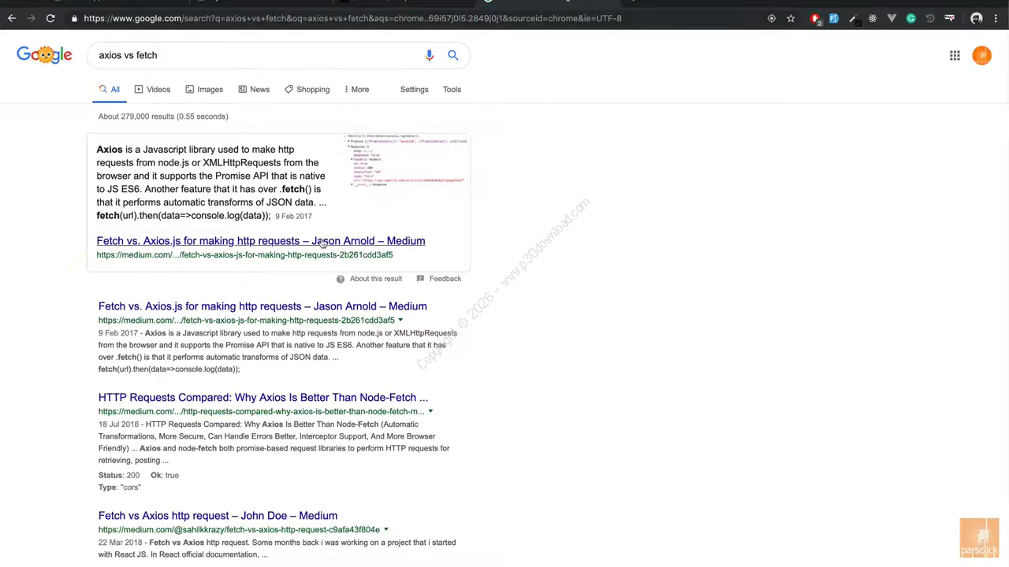Bookmark this page with the star icon
The image size is (1009, 567).
(791, 18)
